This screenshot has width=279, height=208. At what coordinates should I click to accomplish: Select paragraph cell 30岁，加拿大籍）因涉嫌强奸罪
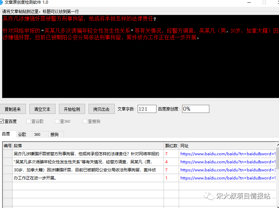(88, 170)
